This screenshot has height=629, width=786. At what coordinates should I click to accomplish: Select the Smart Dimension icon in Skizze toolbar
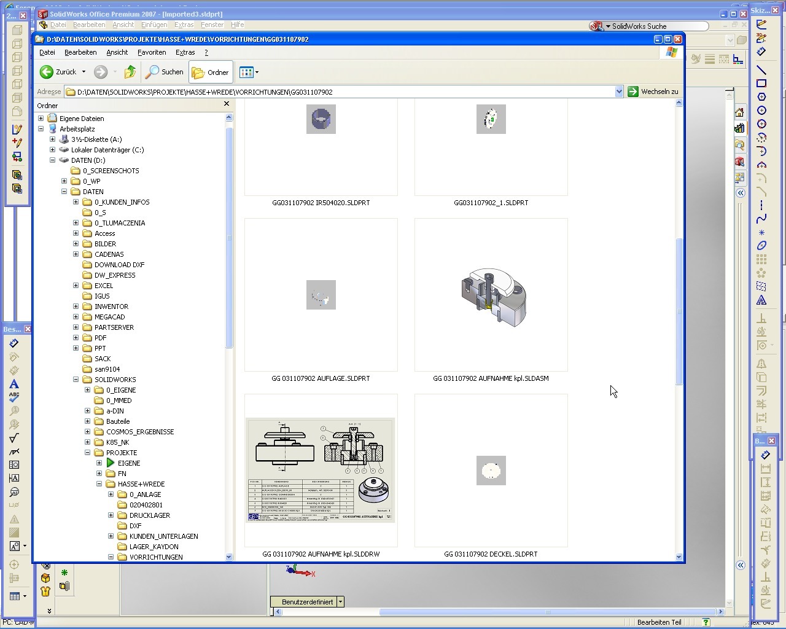[x=761, y=52]
